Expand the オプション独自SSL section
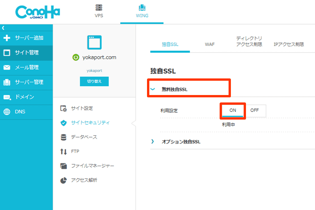The image size is (315, 210). pyautogui.click(x=153, y=142)
